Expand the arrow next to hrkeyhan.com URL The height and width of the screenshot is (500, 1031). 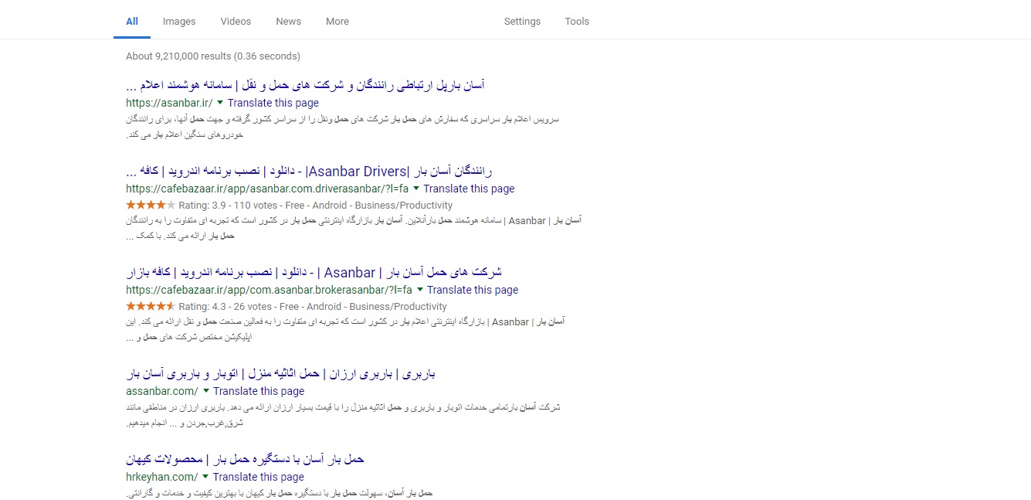pyautogui.click(x=205, y=477)
